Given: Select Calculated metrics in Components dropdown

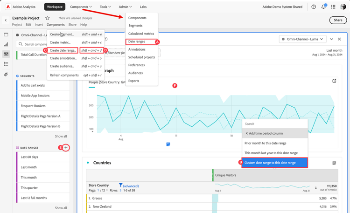Looking at the screenshot, I should click(x=141, y=34).
